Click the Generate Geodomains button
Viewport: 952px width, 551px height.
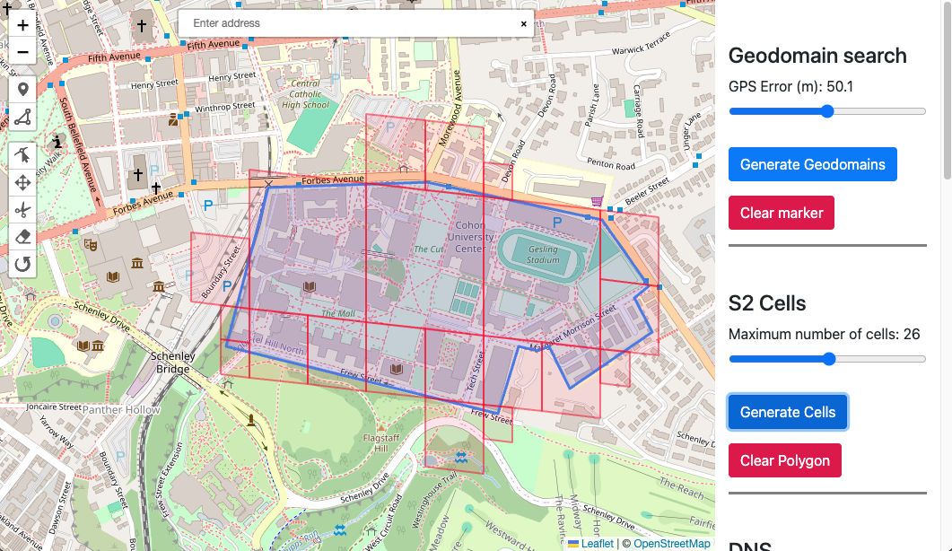812,164
